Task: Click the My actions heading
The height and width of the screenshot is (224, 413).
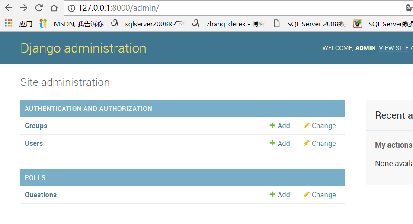Action: 394,145
